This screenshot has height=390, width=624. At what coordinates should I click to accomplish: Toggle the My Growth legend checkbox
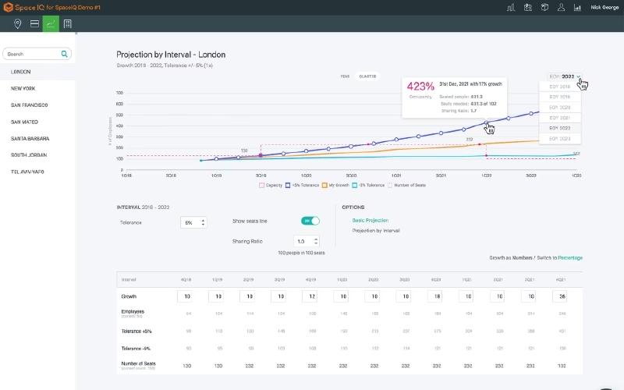pos(324,185)
